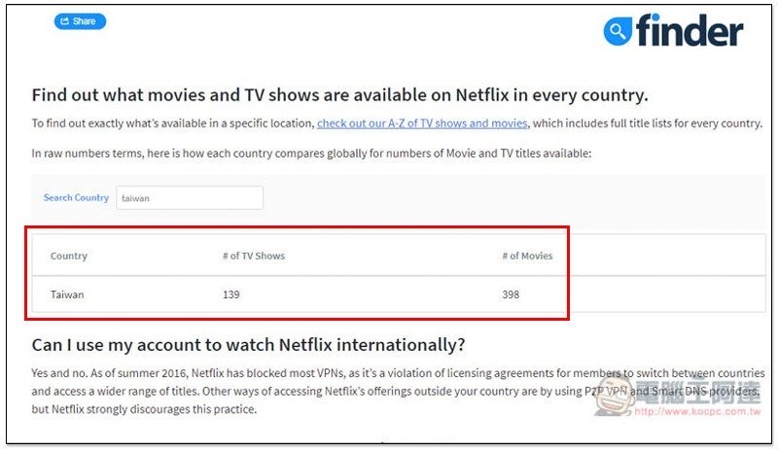
Task: Click the Search Country label
Action: tap(76, 197)
